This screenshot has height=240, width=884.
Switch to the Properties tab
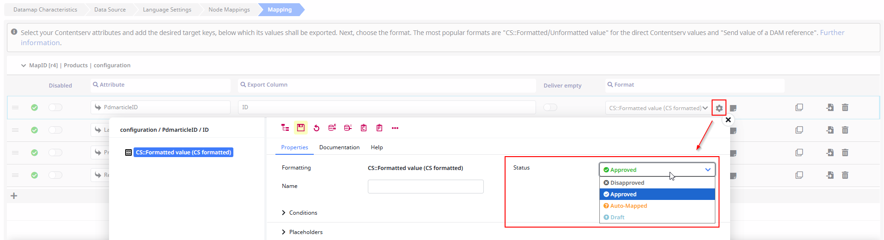coord(294,147)
